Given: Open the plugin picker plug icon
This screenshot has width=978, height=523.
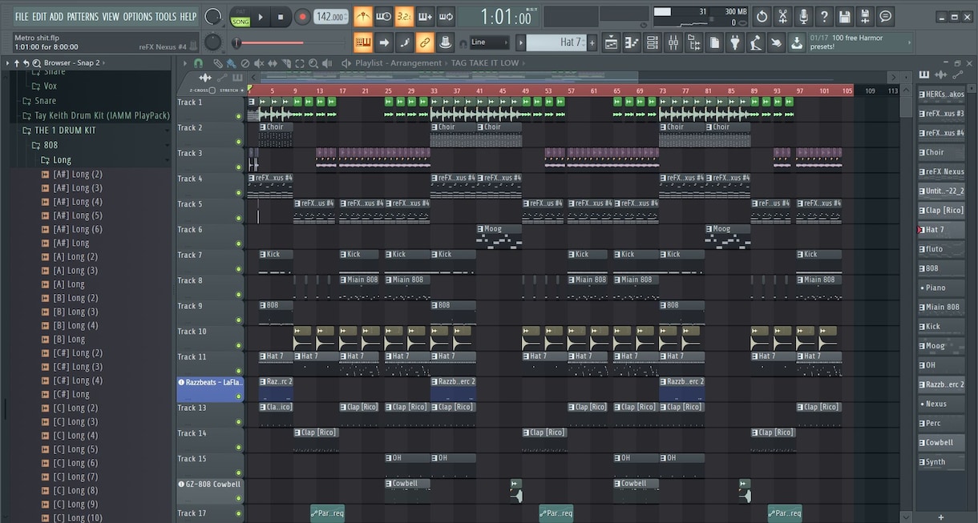Looking at the screenshot, I should click(734, 42).
